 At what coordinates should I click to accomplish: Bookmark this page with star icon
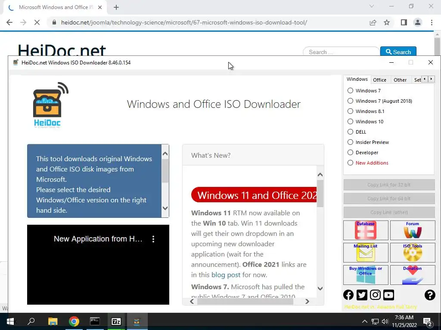387,22
